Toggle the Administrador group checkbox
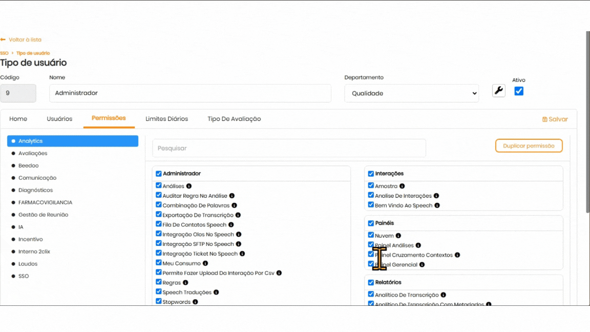This screenshot has width=590, height=332. pyautogui.click(x=159, y=174)
